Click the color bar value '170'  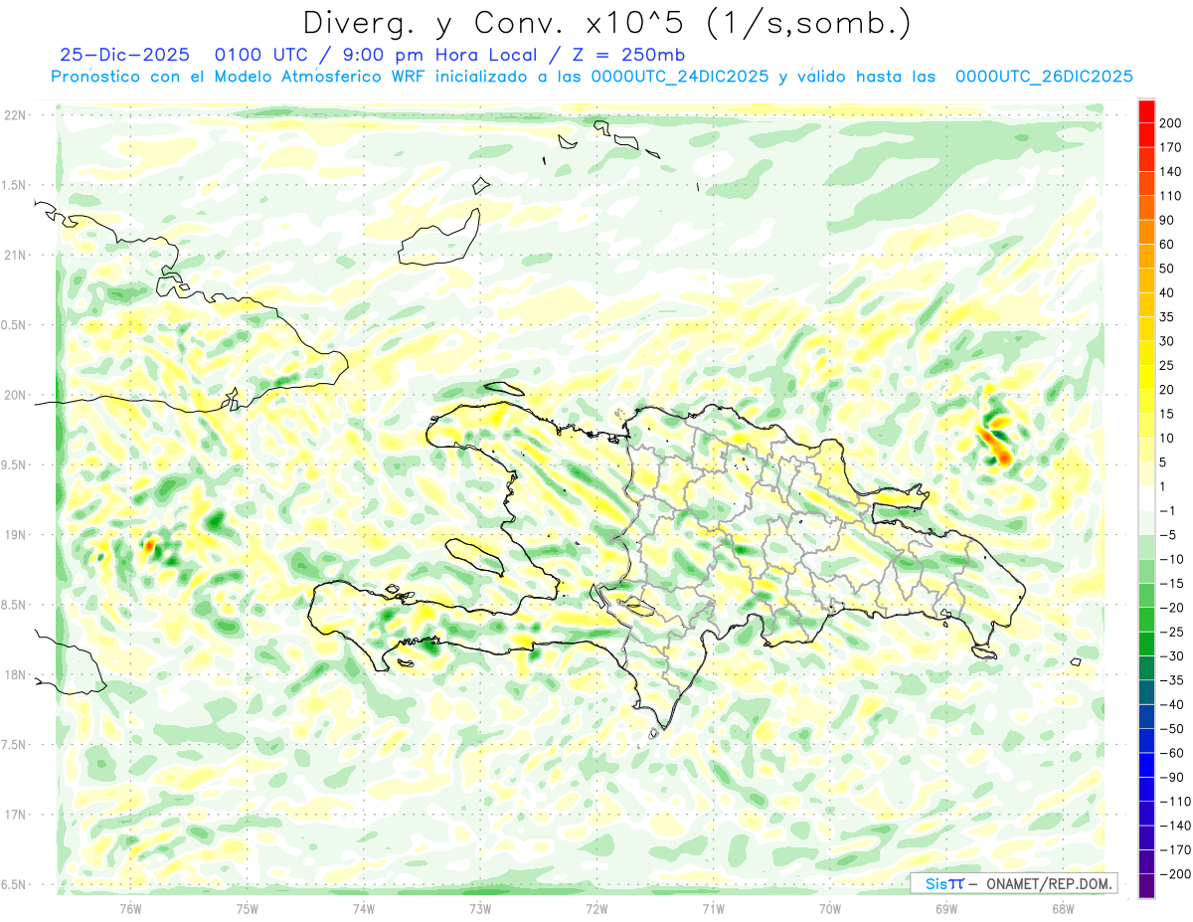[x=1171, y=147]
